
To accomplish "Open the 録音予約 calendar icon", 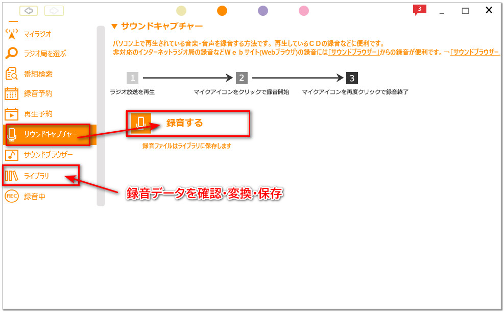I will (x=13, y=93).
